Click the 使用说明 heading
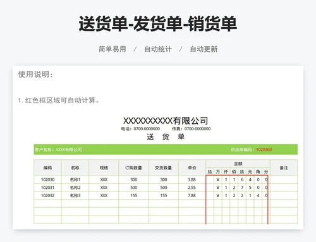 pos(35,74)
